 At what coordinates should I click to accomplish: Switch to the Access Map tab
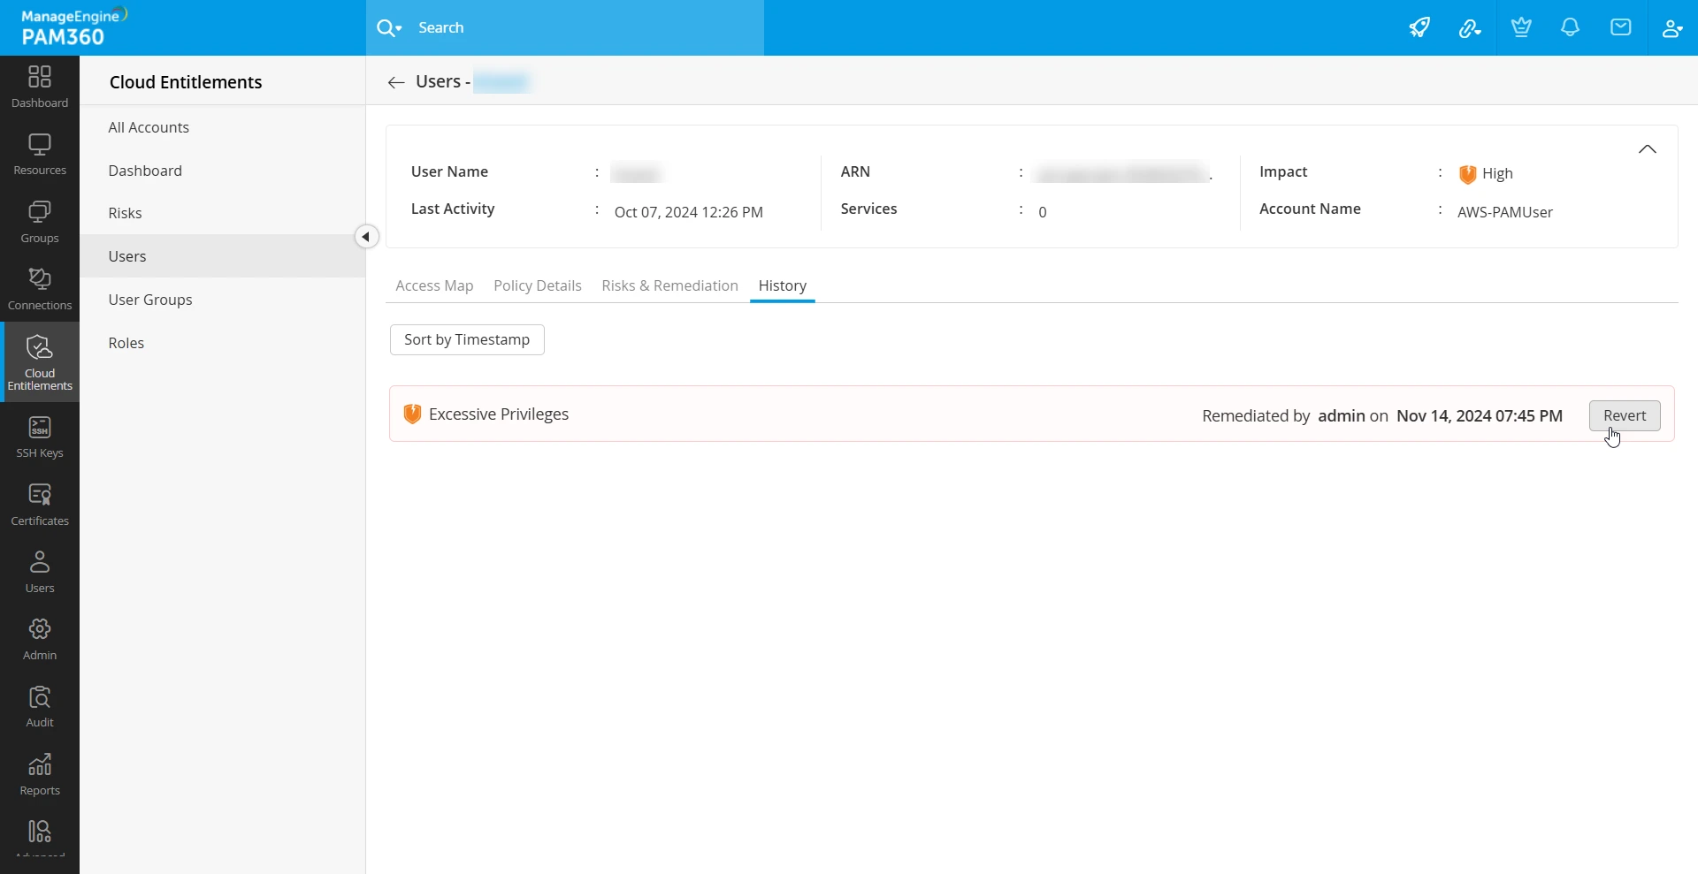(434, 285)
